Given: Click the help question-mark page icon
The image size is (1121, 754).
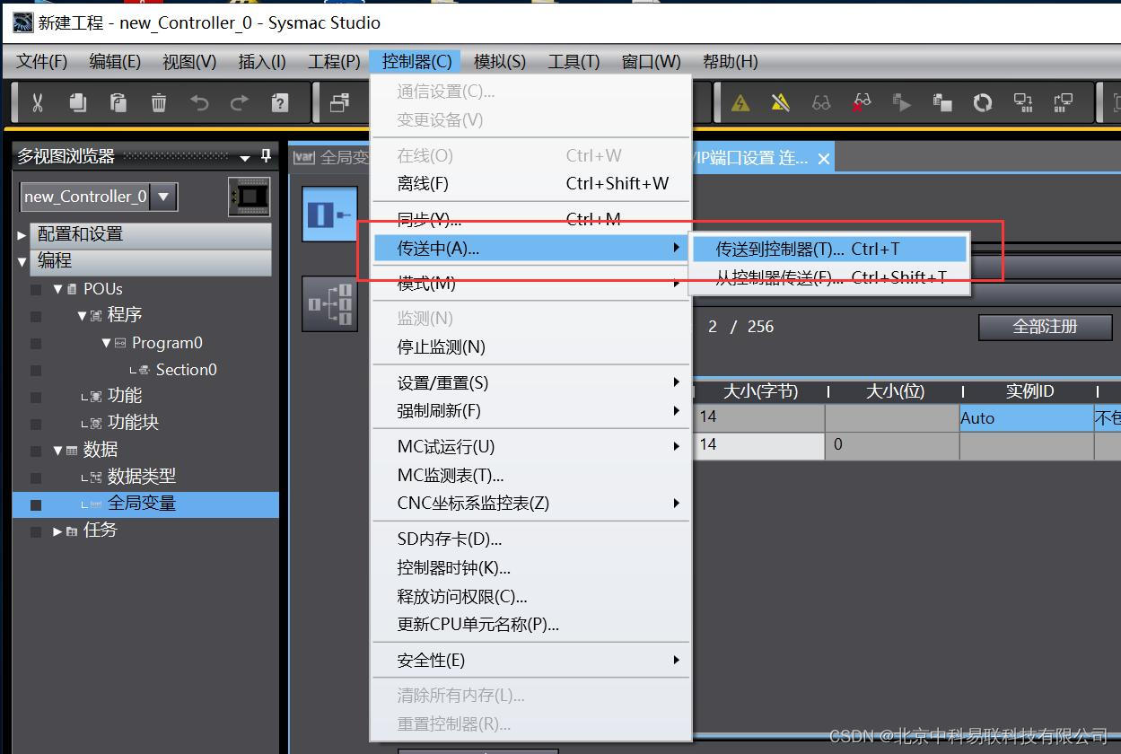Looking at the screenshot, I should tap(279, 103).
